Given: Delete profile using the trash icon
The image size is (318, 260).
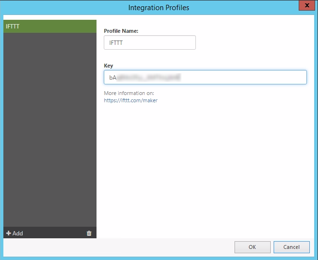Looking at the screenshot, I should (89, 233).
